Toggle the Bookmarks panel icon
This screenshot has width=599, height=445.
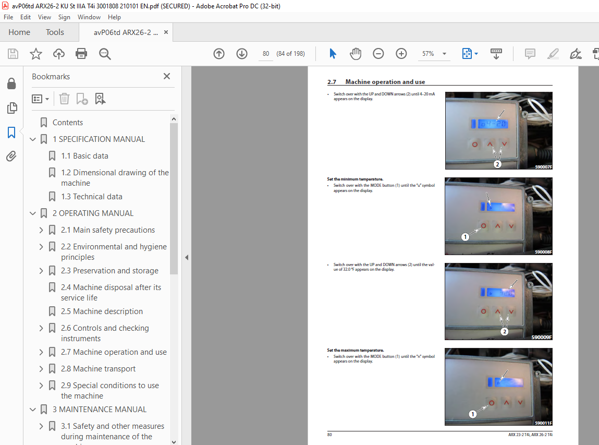pyautogui.click(x=11, y=133)
